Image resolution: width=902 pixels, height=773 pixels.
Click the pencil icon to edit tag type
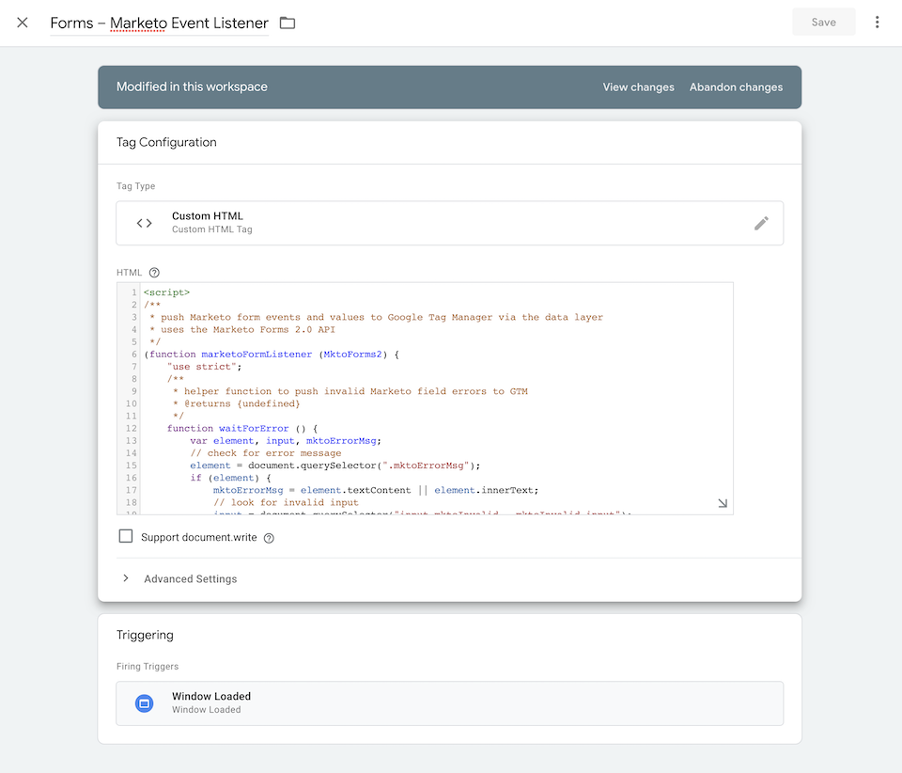761,223
